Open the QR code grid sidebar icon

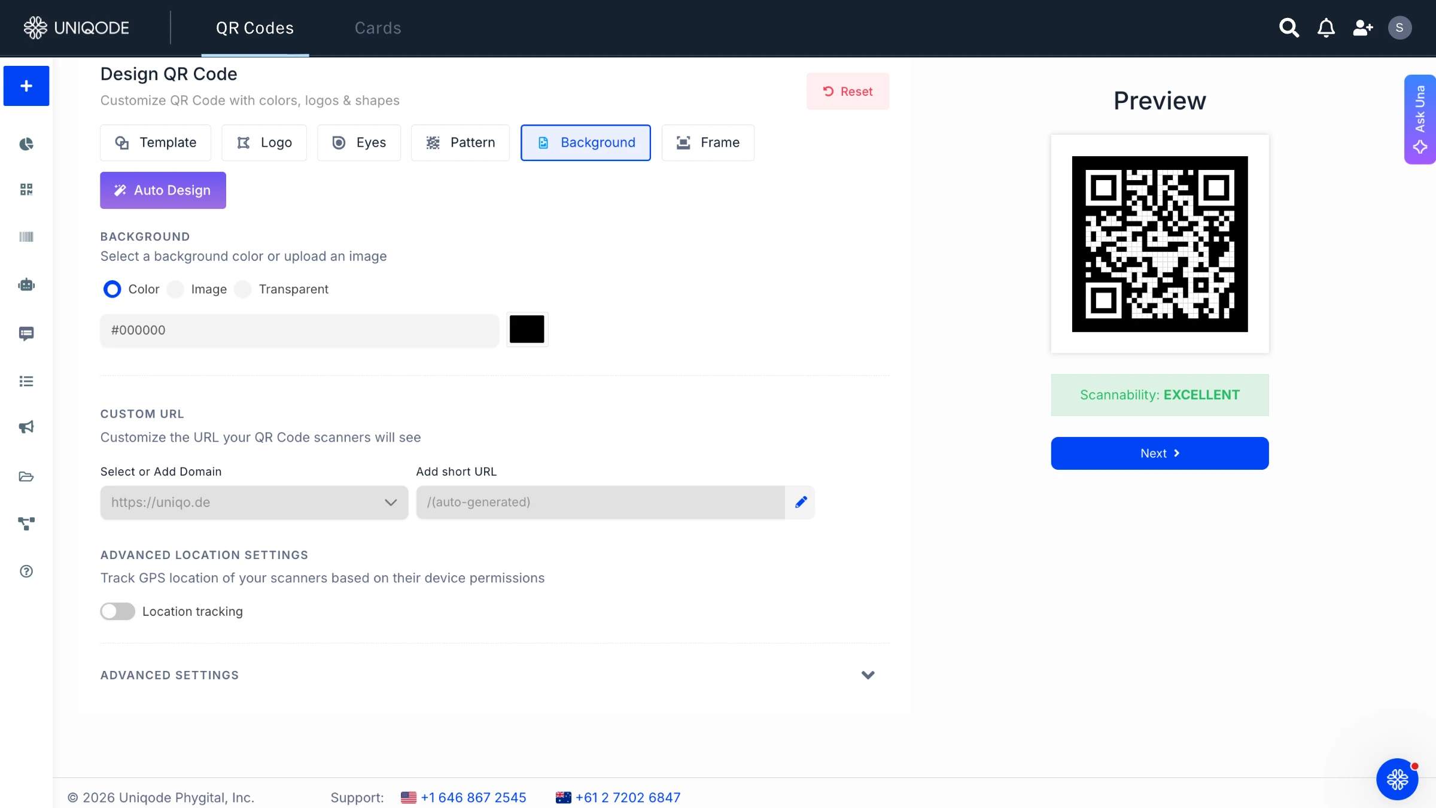pos(26,190)
